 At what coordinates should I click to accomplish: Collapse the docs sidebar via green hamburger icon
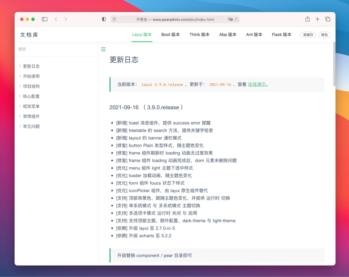pos(103,49)
